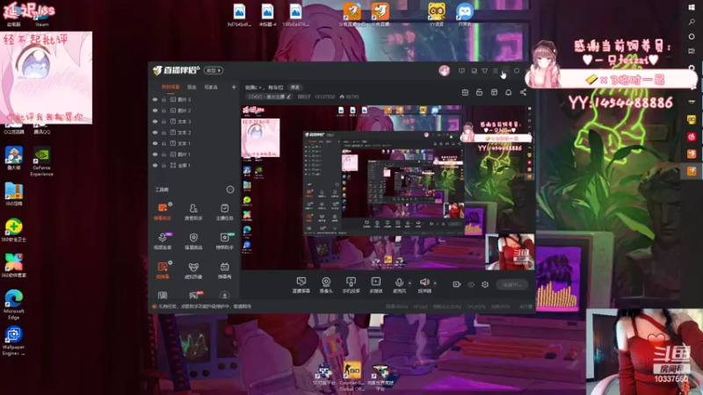
Task: Click the funnel icon in the title bar
Action: click(x=485, y=71)
